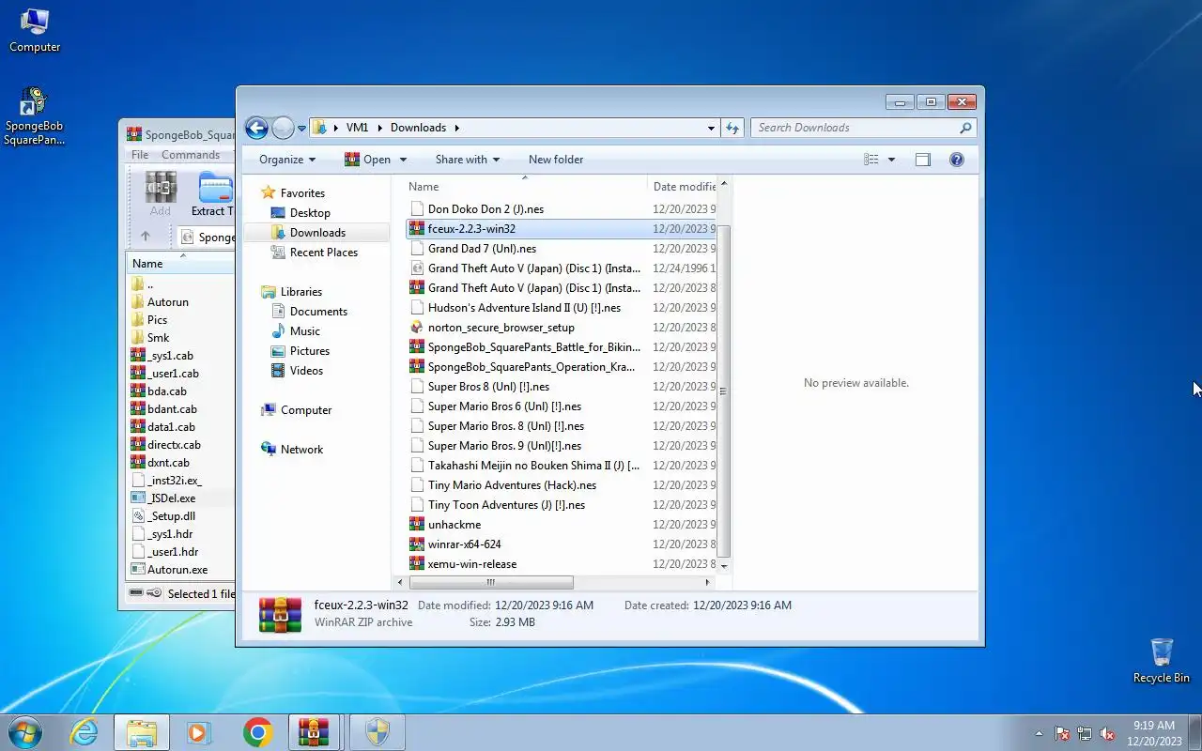Click the WinRAR up one level arrow
The width and height of the screenshot is (1202, 751).
click(x=145, y=237)
